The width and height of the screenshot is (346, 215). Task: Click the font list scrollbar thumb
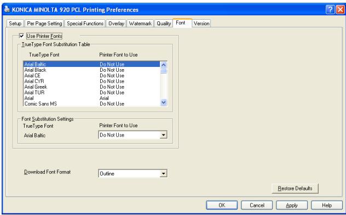click(164, 71)
